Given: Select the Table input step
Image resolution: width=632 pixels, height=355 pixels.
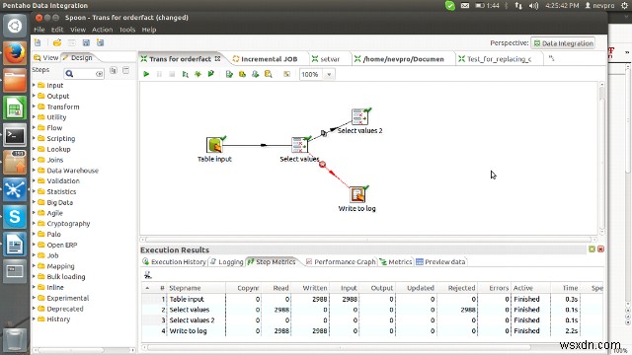Looking at the screenshot, I should [214, 145].
